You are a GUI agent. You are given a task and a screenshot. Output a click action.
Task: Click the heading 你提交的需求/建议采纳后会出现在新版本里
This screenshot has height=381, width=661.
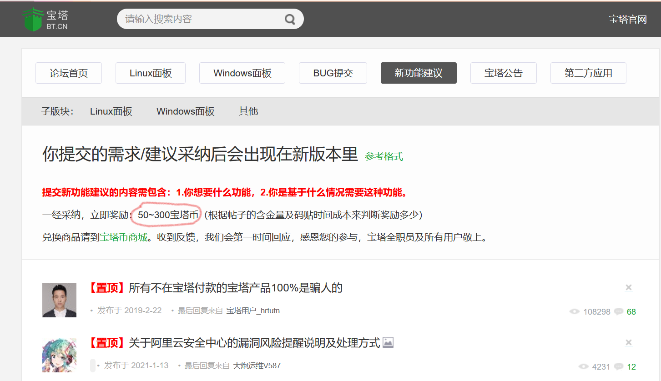200,155
